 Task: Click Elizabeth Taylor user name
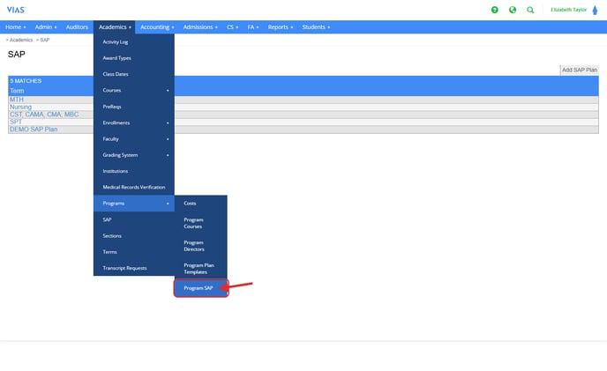(x=567, y=10)
